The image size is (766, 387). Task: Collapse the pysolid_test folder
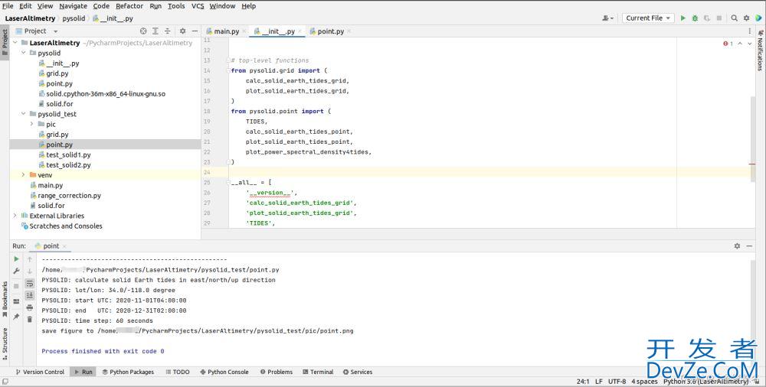click(x=23, y=114)
